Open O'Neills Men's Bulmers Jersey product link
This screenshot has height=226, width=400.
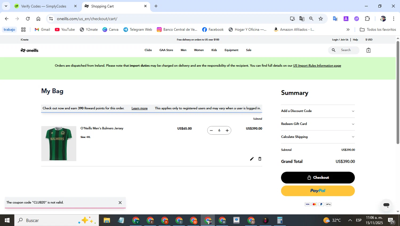click(102, 128)
